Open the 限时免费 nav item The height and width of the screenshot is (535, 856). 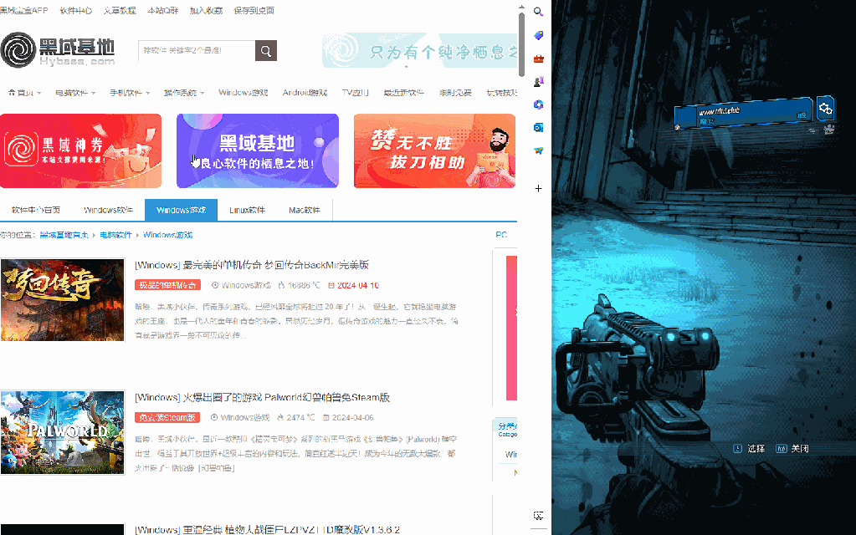455,93
